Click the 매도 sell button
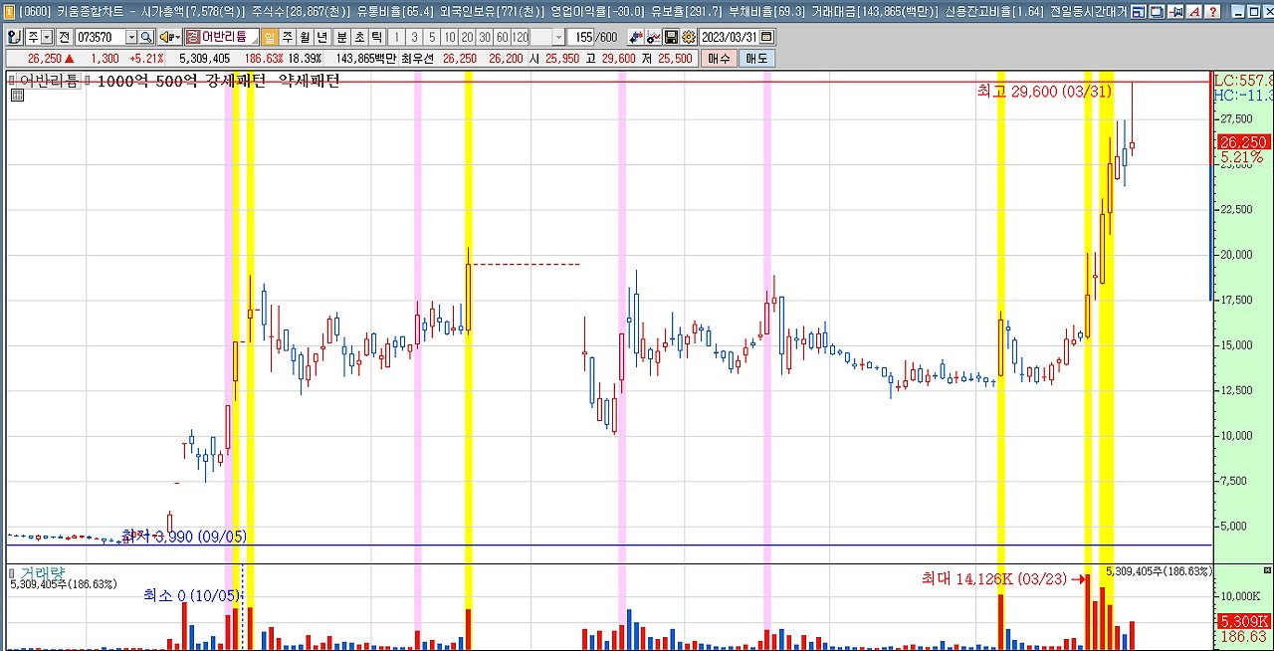 coord(756,59)
